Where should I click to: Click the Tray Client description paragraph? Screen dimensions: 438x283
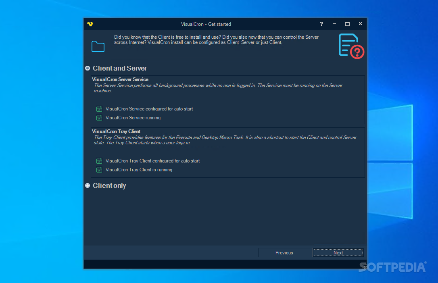tap(225, 140)
